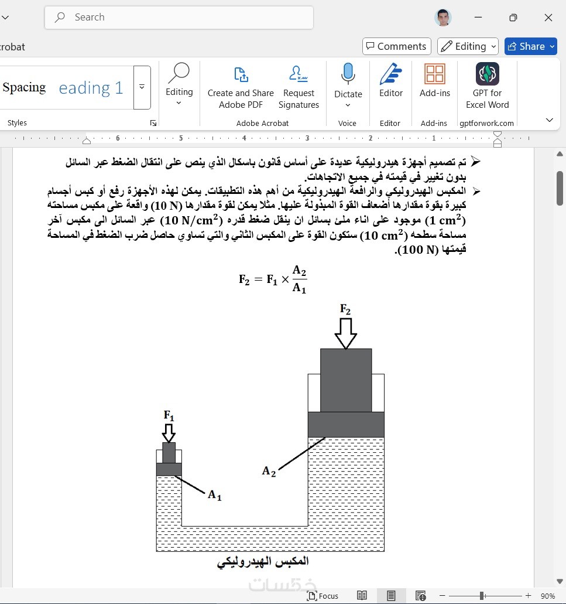The height and width of the screenshot is (604, 566).
Task: Collapse the ribbon chevron
Action: point(550,120)
